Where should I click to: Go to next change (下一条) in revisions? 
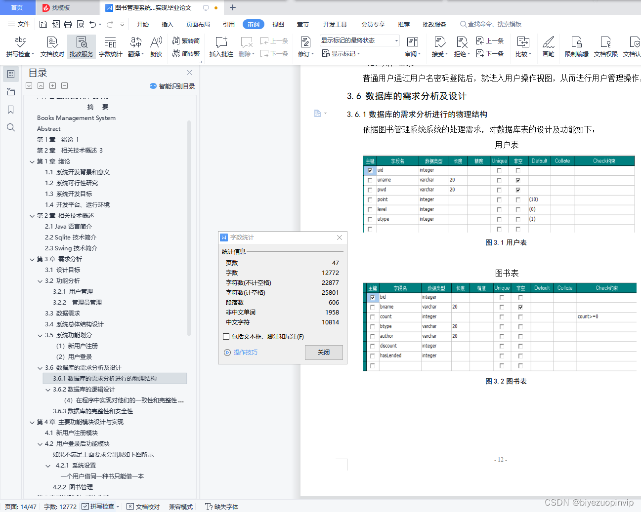click(490, 53)
